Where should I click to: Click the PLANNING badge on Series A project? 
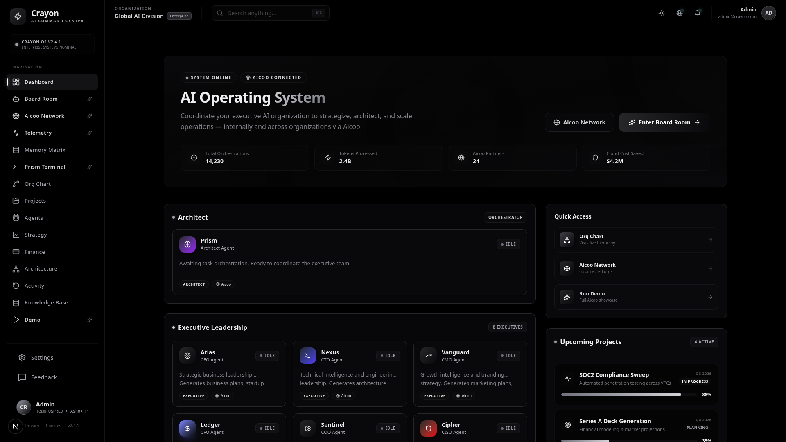697,428
